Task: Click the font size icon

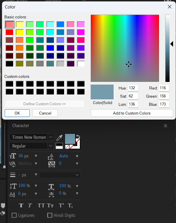Action: coord(13,156)
